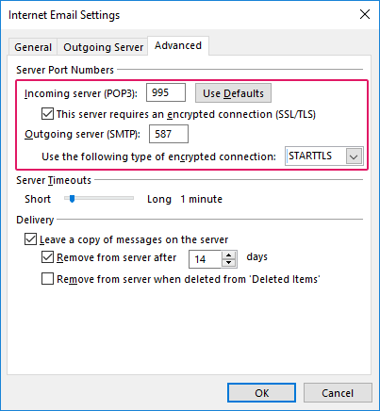Focus the incoming server POP3 port field
The image size is (380, 411).
(x=166, y=92)
